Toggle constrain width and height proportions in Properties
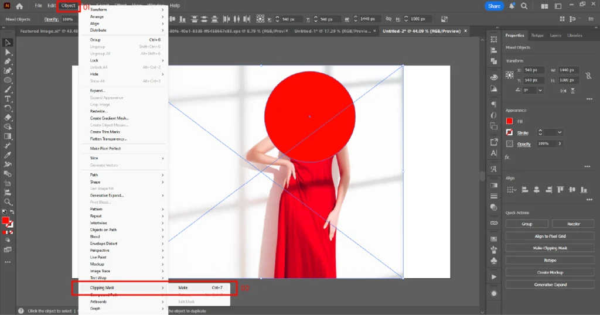The height and width of the screenshot is (315, 600). tap(588, 76)
